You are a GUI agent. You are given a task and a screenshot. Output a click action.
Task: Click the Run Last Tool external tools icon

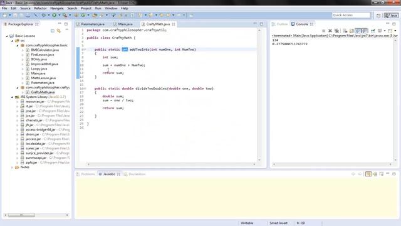click(65, 15)
